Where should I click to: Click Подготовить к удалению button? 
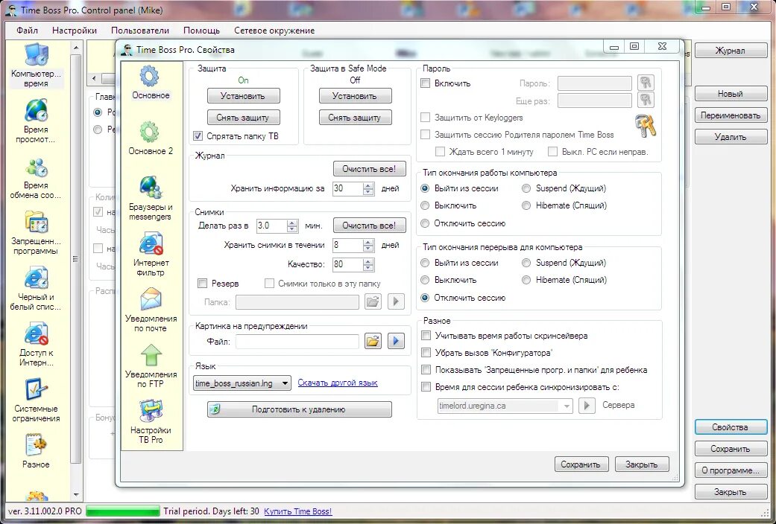coord(299,409)
